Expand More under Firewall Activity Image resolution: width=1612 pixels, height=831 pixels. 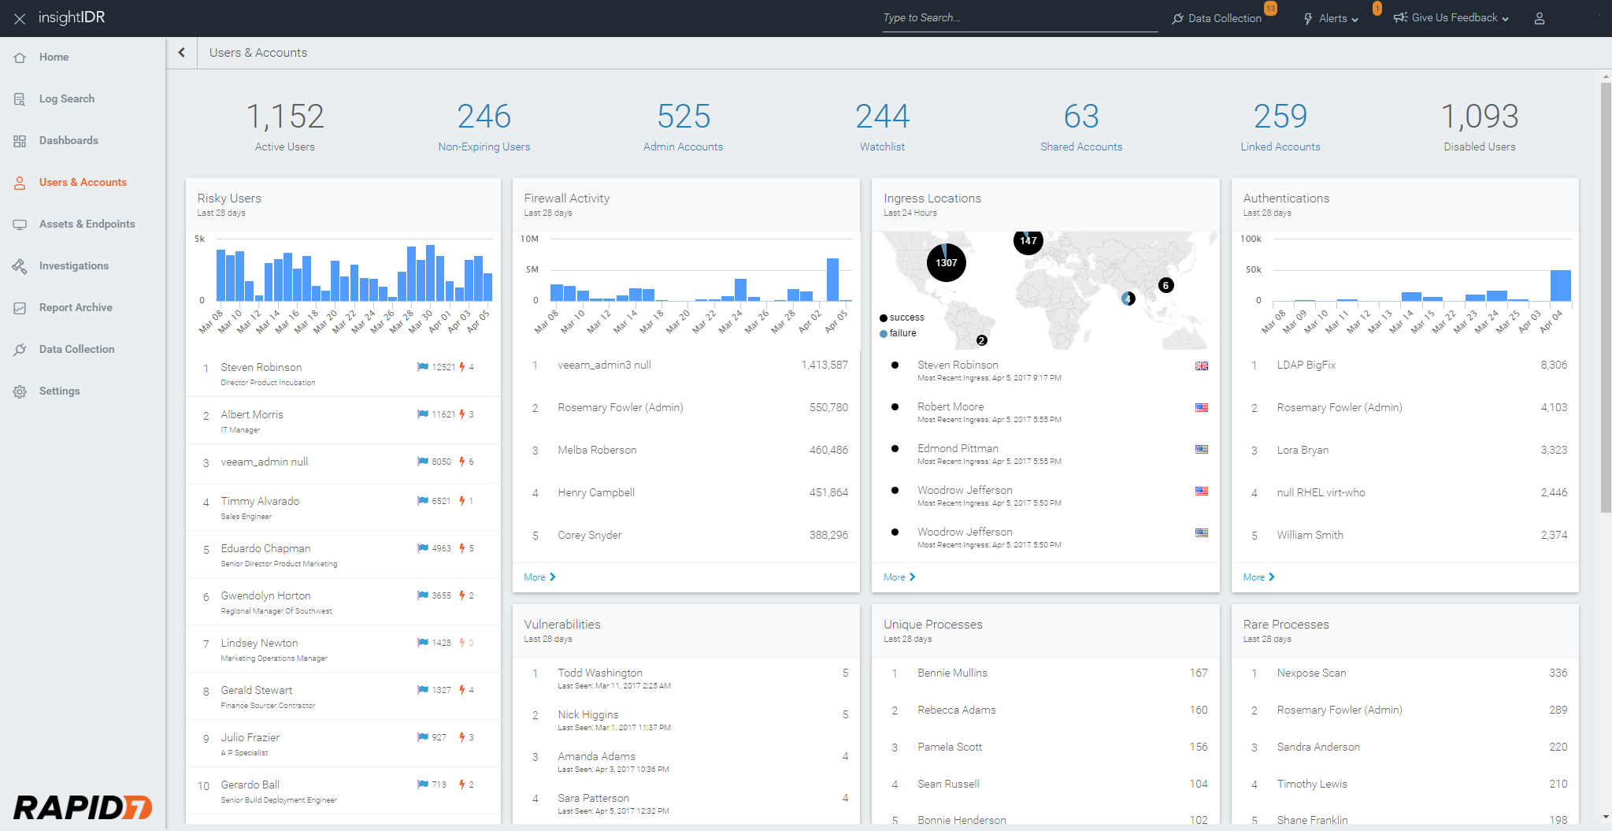click(539, 577)
